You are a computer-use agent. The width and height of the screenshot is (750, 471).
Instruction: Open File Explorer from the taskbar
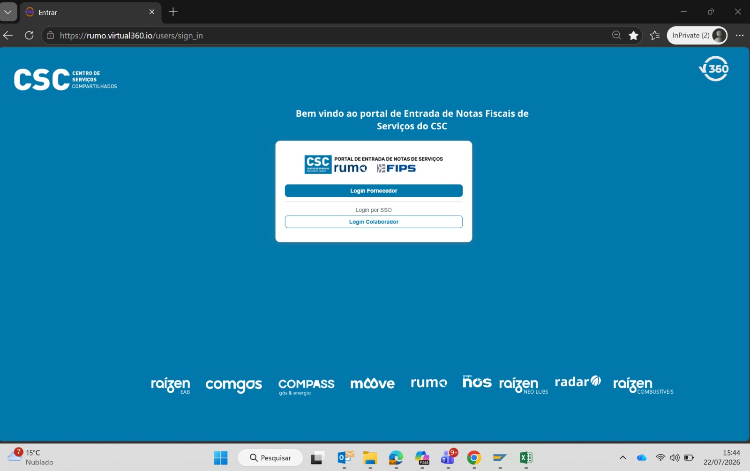[x=370, y=458]
